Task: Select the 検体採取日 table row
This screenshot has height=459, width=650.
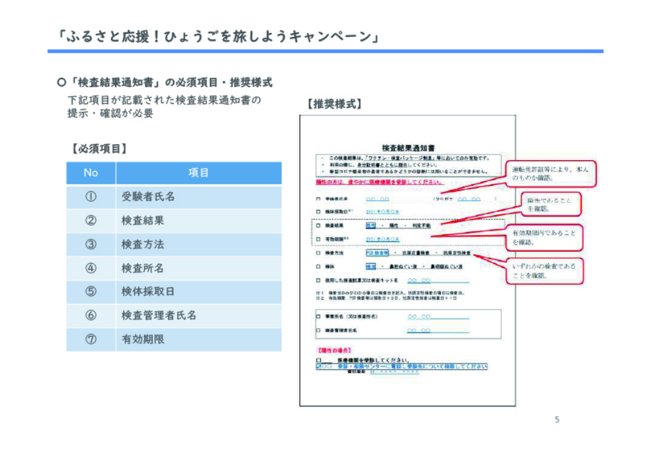Action: (174, 292)
